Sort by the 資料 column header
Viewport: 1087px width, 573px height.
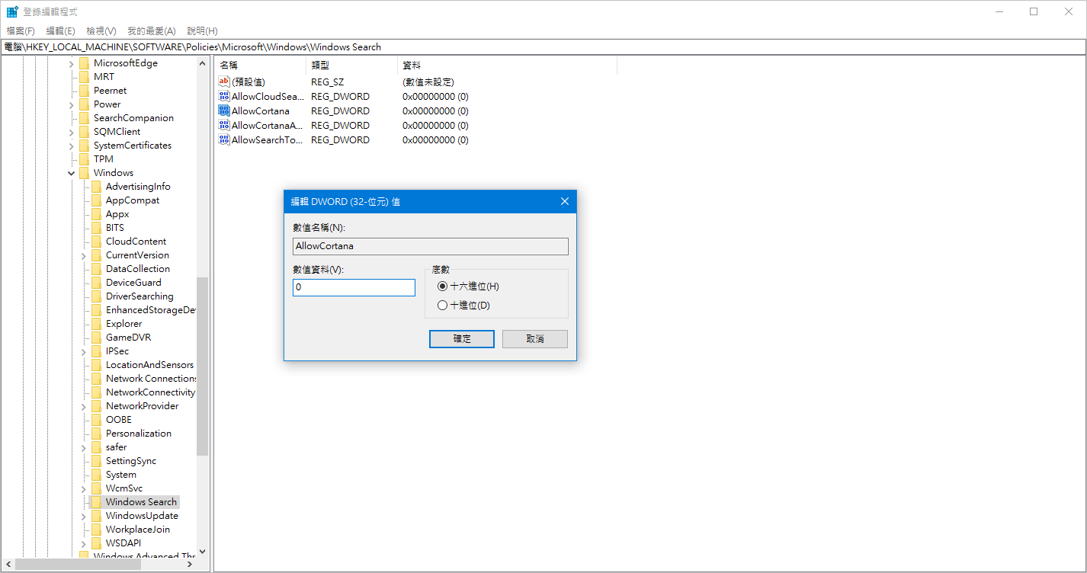coord(507,66)
